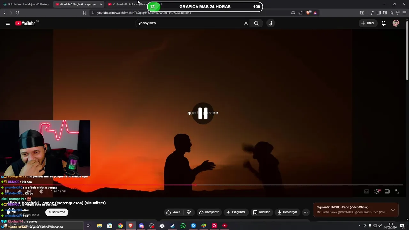The width and height of the screenshot is (409, 230).
Task: Save the video with Guardar
Action: 261,212
